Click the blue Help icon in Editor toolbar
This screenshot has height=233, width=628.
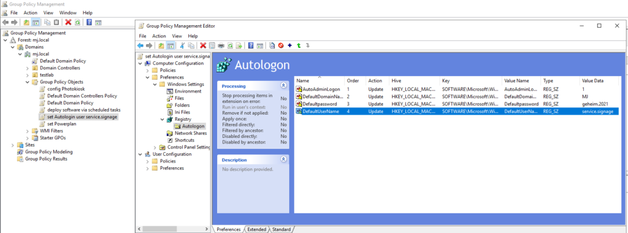tap(251, 45)
